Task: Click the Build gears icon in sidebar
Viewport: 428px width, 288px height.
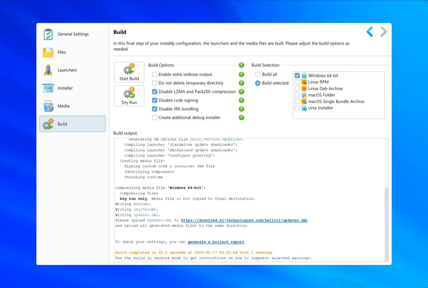Action: [48, 124]
